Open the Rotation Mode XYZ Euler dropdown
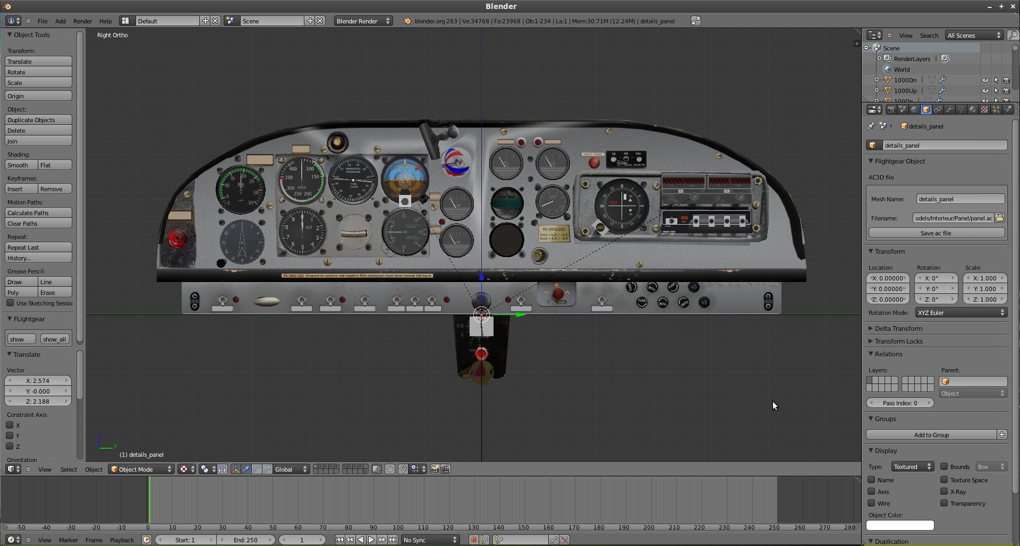1020x546 pixels. [x=960, y=312]
